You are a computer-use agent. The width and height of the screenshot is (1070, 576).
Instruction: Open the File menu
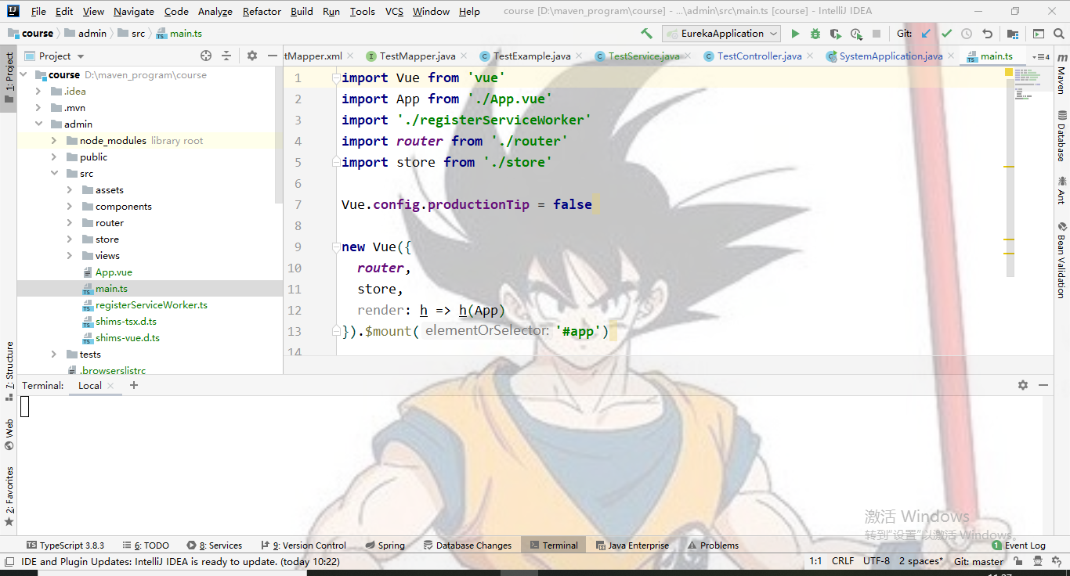pyautogui.click(x=38, y=11)
